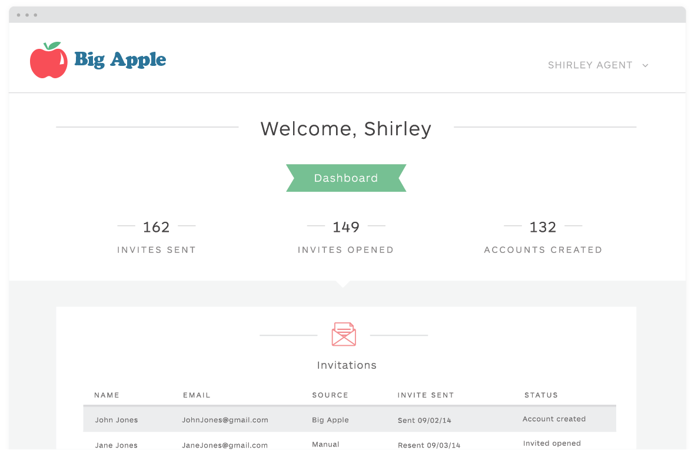Select the Invites Opened label
This screenshot has width=698, height=450.
point(346,250)
